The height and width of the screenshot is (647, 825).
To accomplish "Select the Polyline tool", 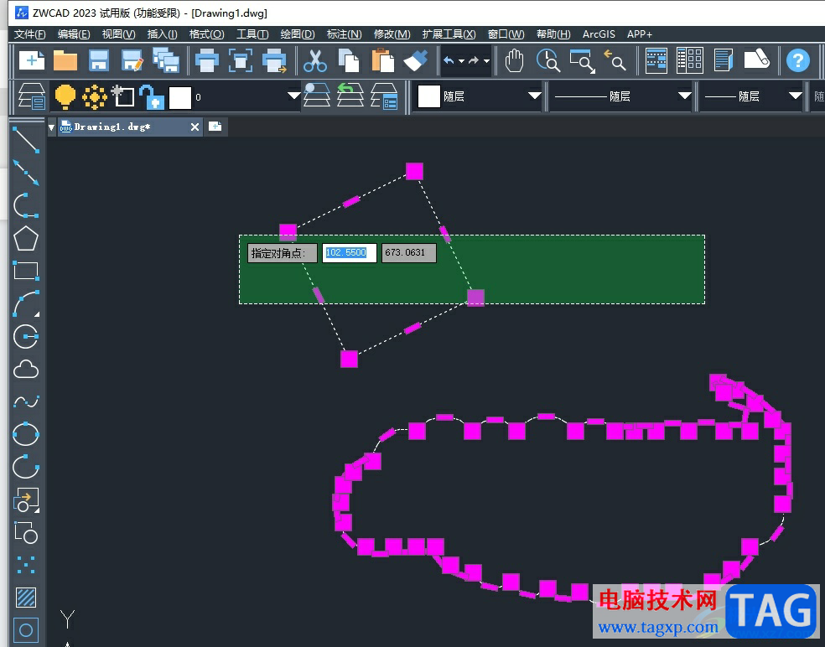I will pos(26,205).
